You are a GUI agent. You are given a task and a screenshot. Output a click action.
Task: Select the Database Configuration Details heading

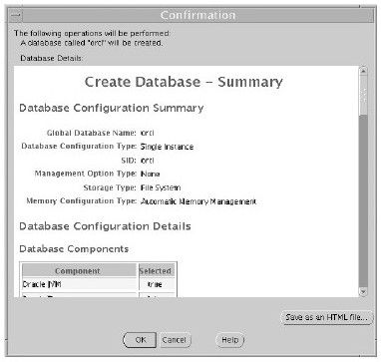tap(105, 226)
